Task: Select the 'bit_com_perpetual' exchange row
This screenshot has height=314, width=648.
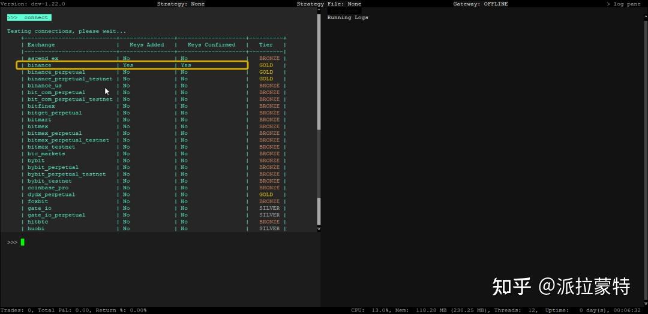Action: (x=154, y=92)
